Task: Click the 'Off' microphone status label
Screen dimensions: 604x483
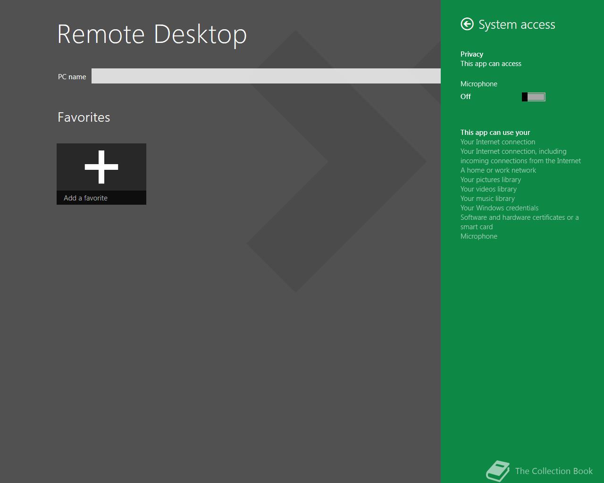Action: point(466,97)
